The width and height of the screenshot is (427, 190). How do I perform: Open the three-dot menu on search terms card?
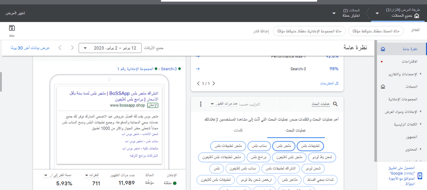coord(201,104)
